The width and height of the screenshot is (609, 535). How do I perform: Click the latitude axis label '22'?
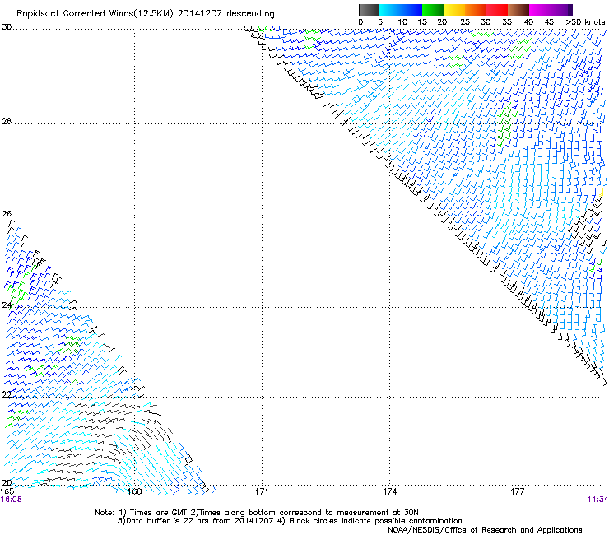click(x=7, y=395)
